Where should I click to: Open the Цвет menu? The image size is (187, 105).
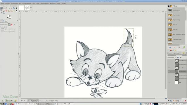[x=38, y=3]
